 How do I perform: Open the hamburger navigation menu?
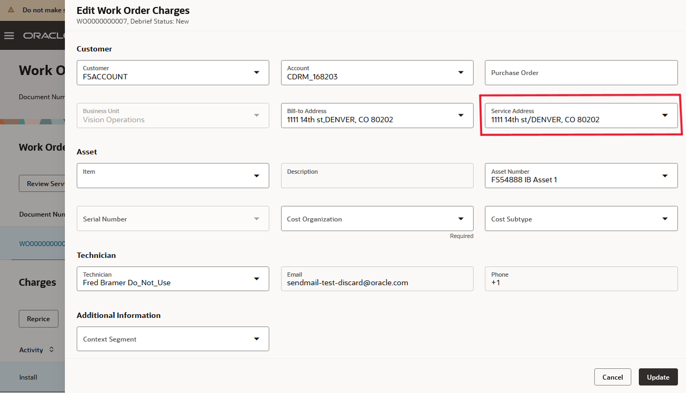point(9,35)
